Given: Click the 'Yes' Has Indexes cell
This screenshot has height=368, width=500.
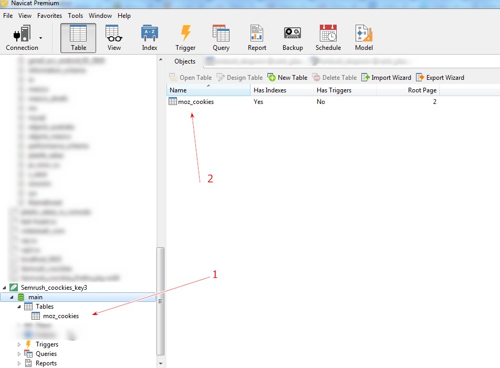Looking at the screenshot, I should click(x=258, y=102).
